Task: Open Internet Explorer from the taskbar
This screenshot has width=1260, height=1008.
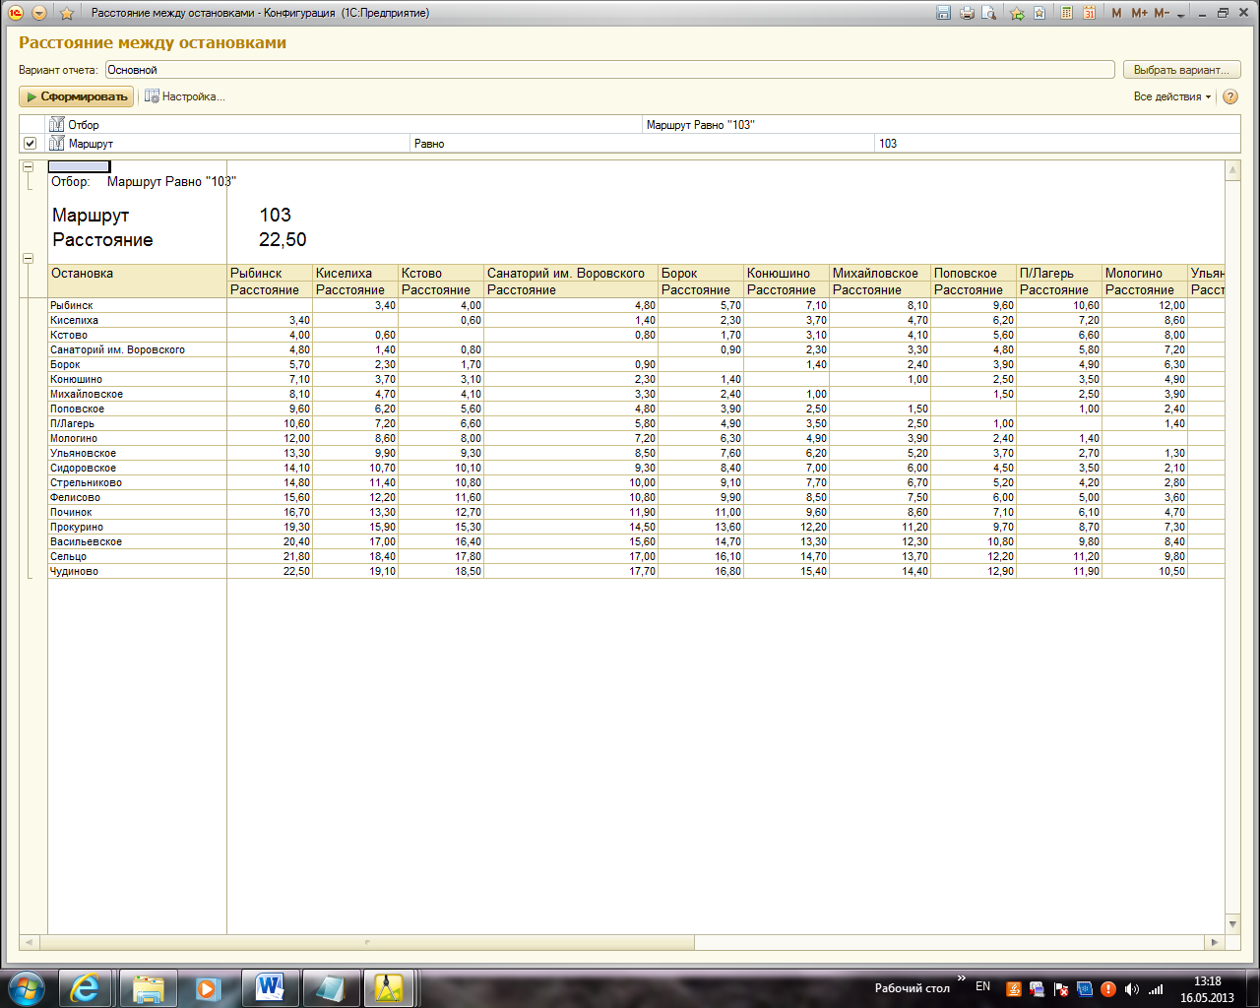Action: coord(86,987)
